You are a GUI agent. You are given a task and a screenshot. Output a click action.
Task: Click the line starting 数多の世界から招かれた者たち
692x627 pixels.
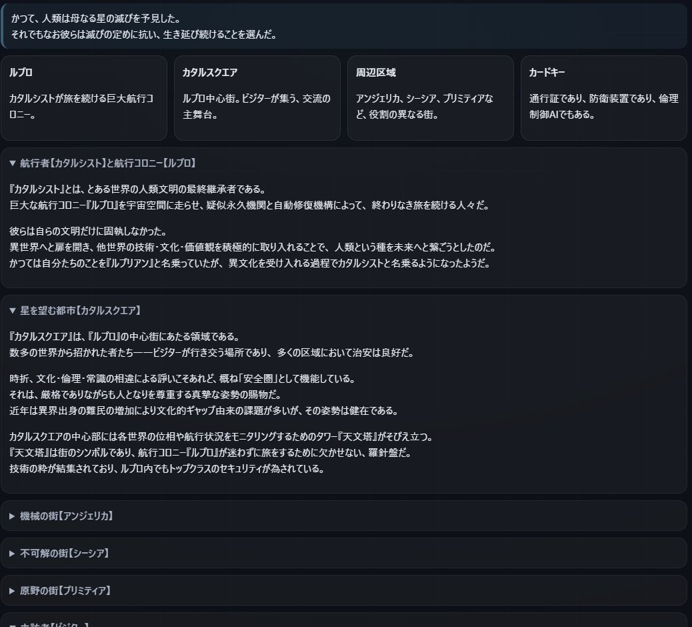click(x=212, y=353)
